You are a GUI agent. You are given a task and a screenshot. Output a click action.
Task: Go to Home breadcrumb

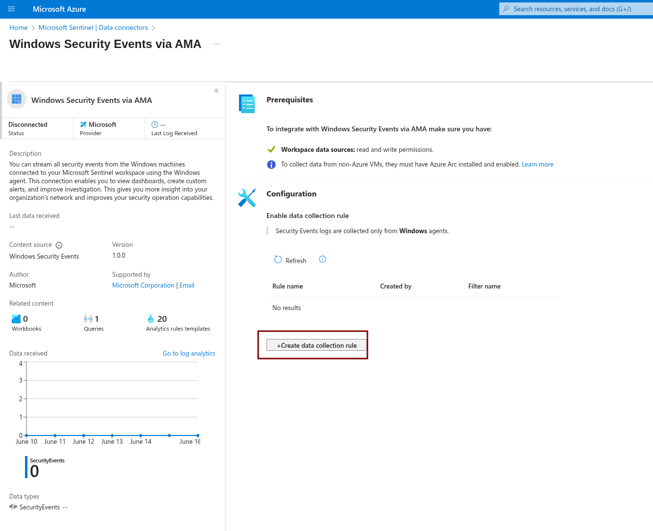tap(19, 27)
